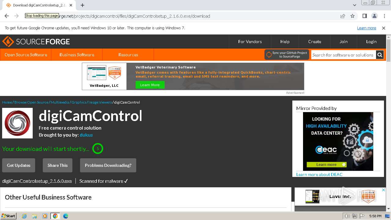Click Learn more on DEAC ad
Image resolution: width=391 pixels, height=220 pixels.
[x=327, y=164]
